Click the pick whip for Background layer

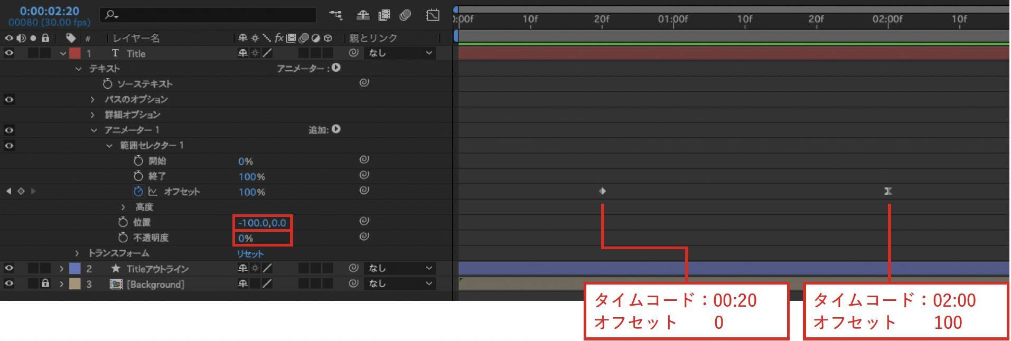point(353,283)
